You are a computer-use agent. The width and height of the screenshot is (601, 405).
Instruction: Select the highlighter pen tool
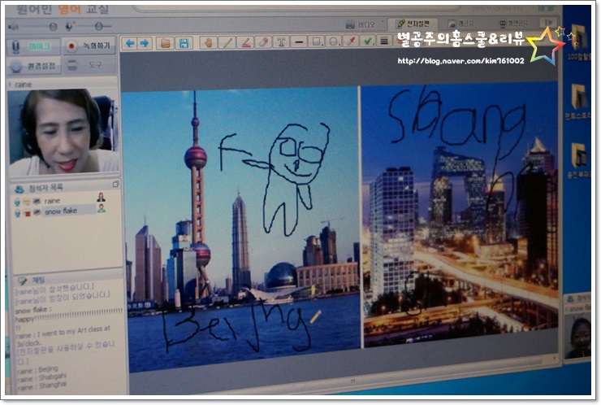[246, 41]
